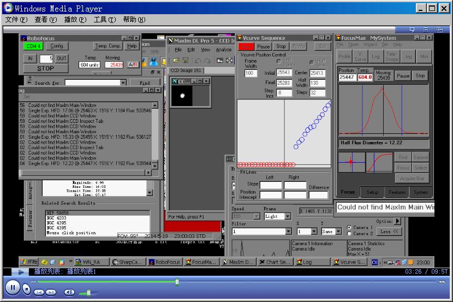
Task: Click the log list down scroll arrow
Action: coord(155,166)
